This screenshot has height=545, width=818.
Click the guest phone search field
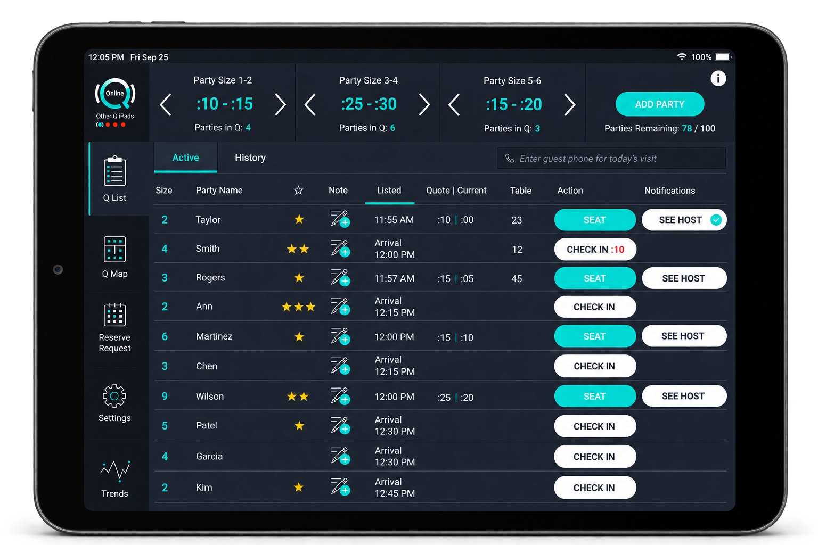611,158
